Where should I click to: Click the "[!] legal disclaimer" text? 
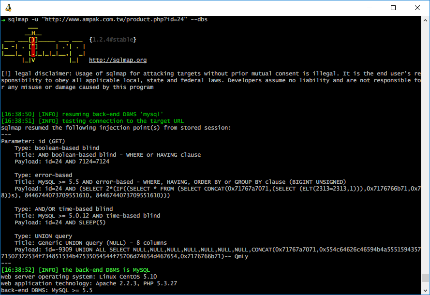[x=36, y=74]
